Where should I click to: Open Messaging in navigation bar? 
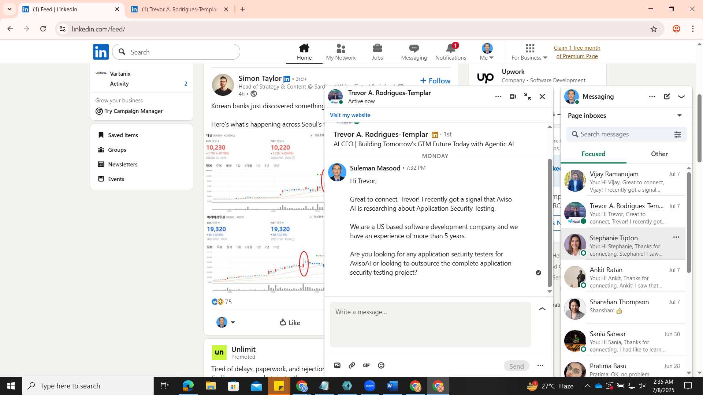[414, 52]
